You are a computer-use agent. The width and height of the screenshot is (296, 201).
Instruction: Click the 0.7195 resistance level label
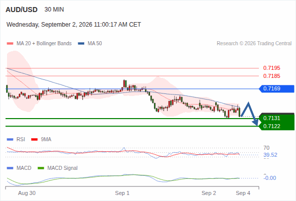(x=271, y=68)
